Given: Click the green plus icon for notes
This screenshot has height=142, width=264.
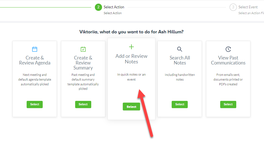Looking at the screenshot, I should (x=131, y=47).
